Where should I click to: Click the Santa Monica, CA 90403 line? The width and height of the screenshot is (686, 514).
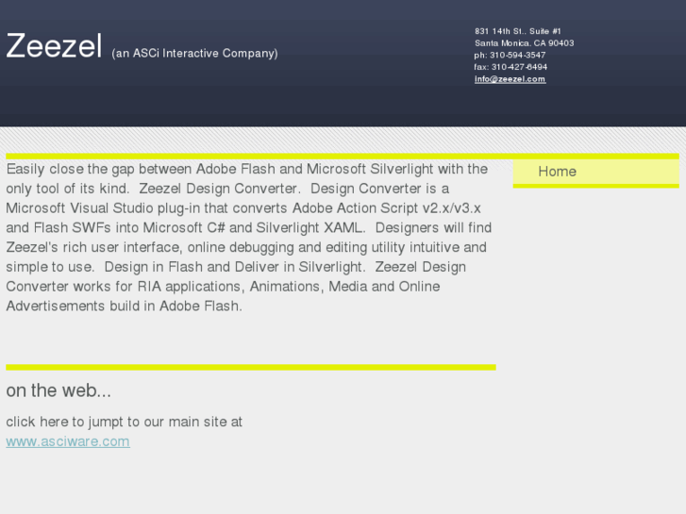pyautogui.click(x=524, y=43)
